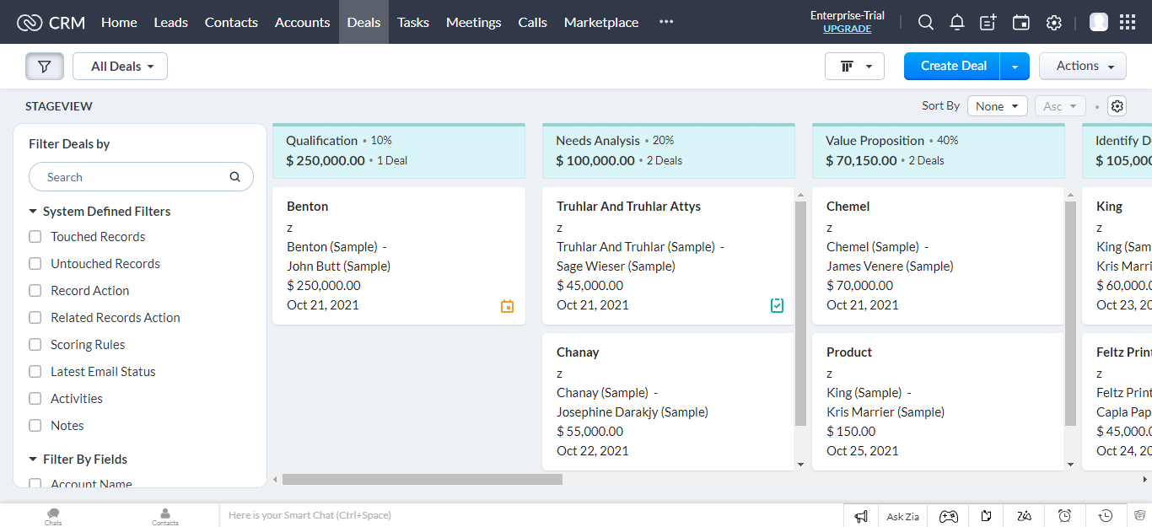Expand the Sort By None dropdown
This screenshot has height=527, width=1152.
click(997, 106)
